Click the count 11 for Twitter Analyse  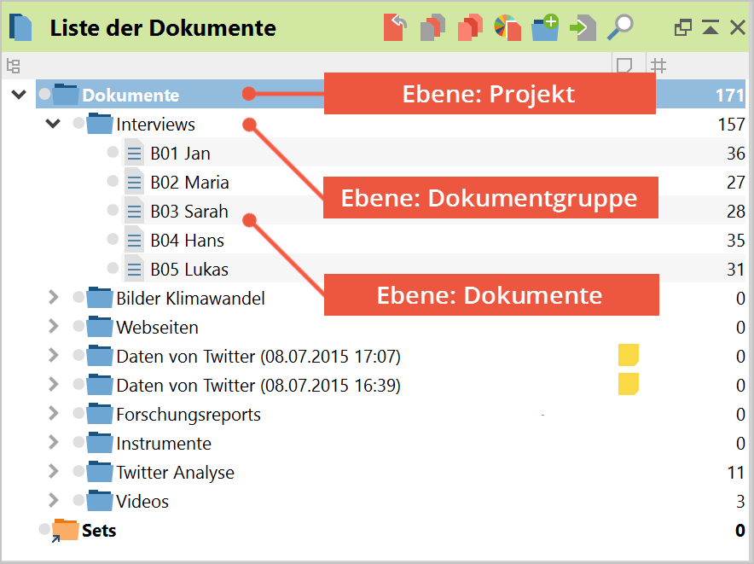click(736, 473)
